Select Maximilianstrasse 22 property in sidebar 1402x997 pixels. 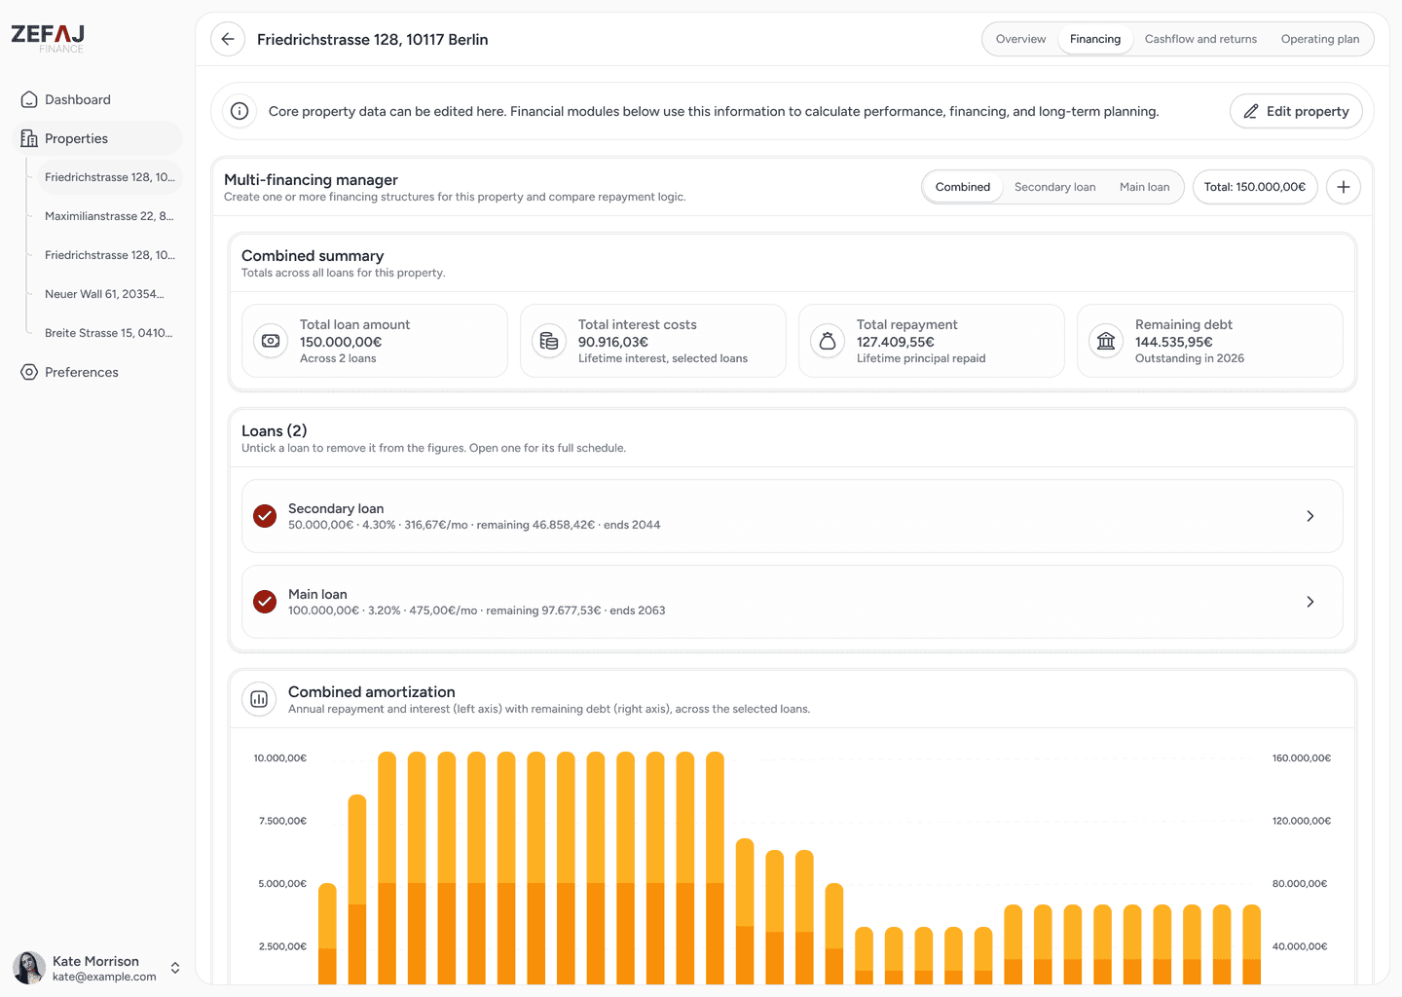(x=109, y=216)
